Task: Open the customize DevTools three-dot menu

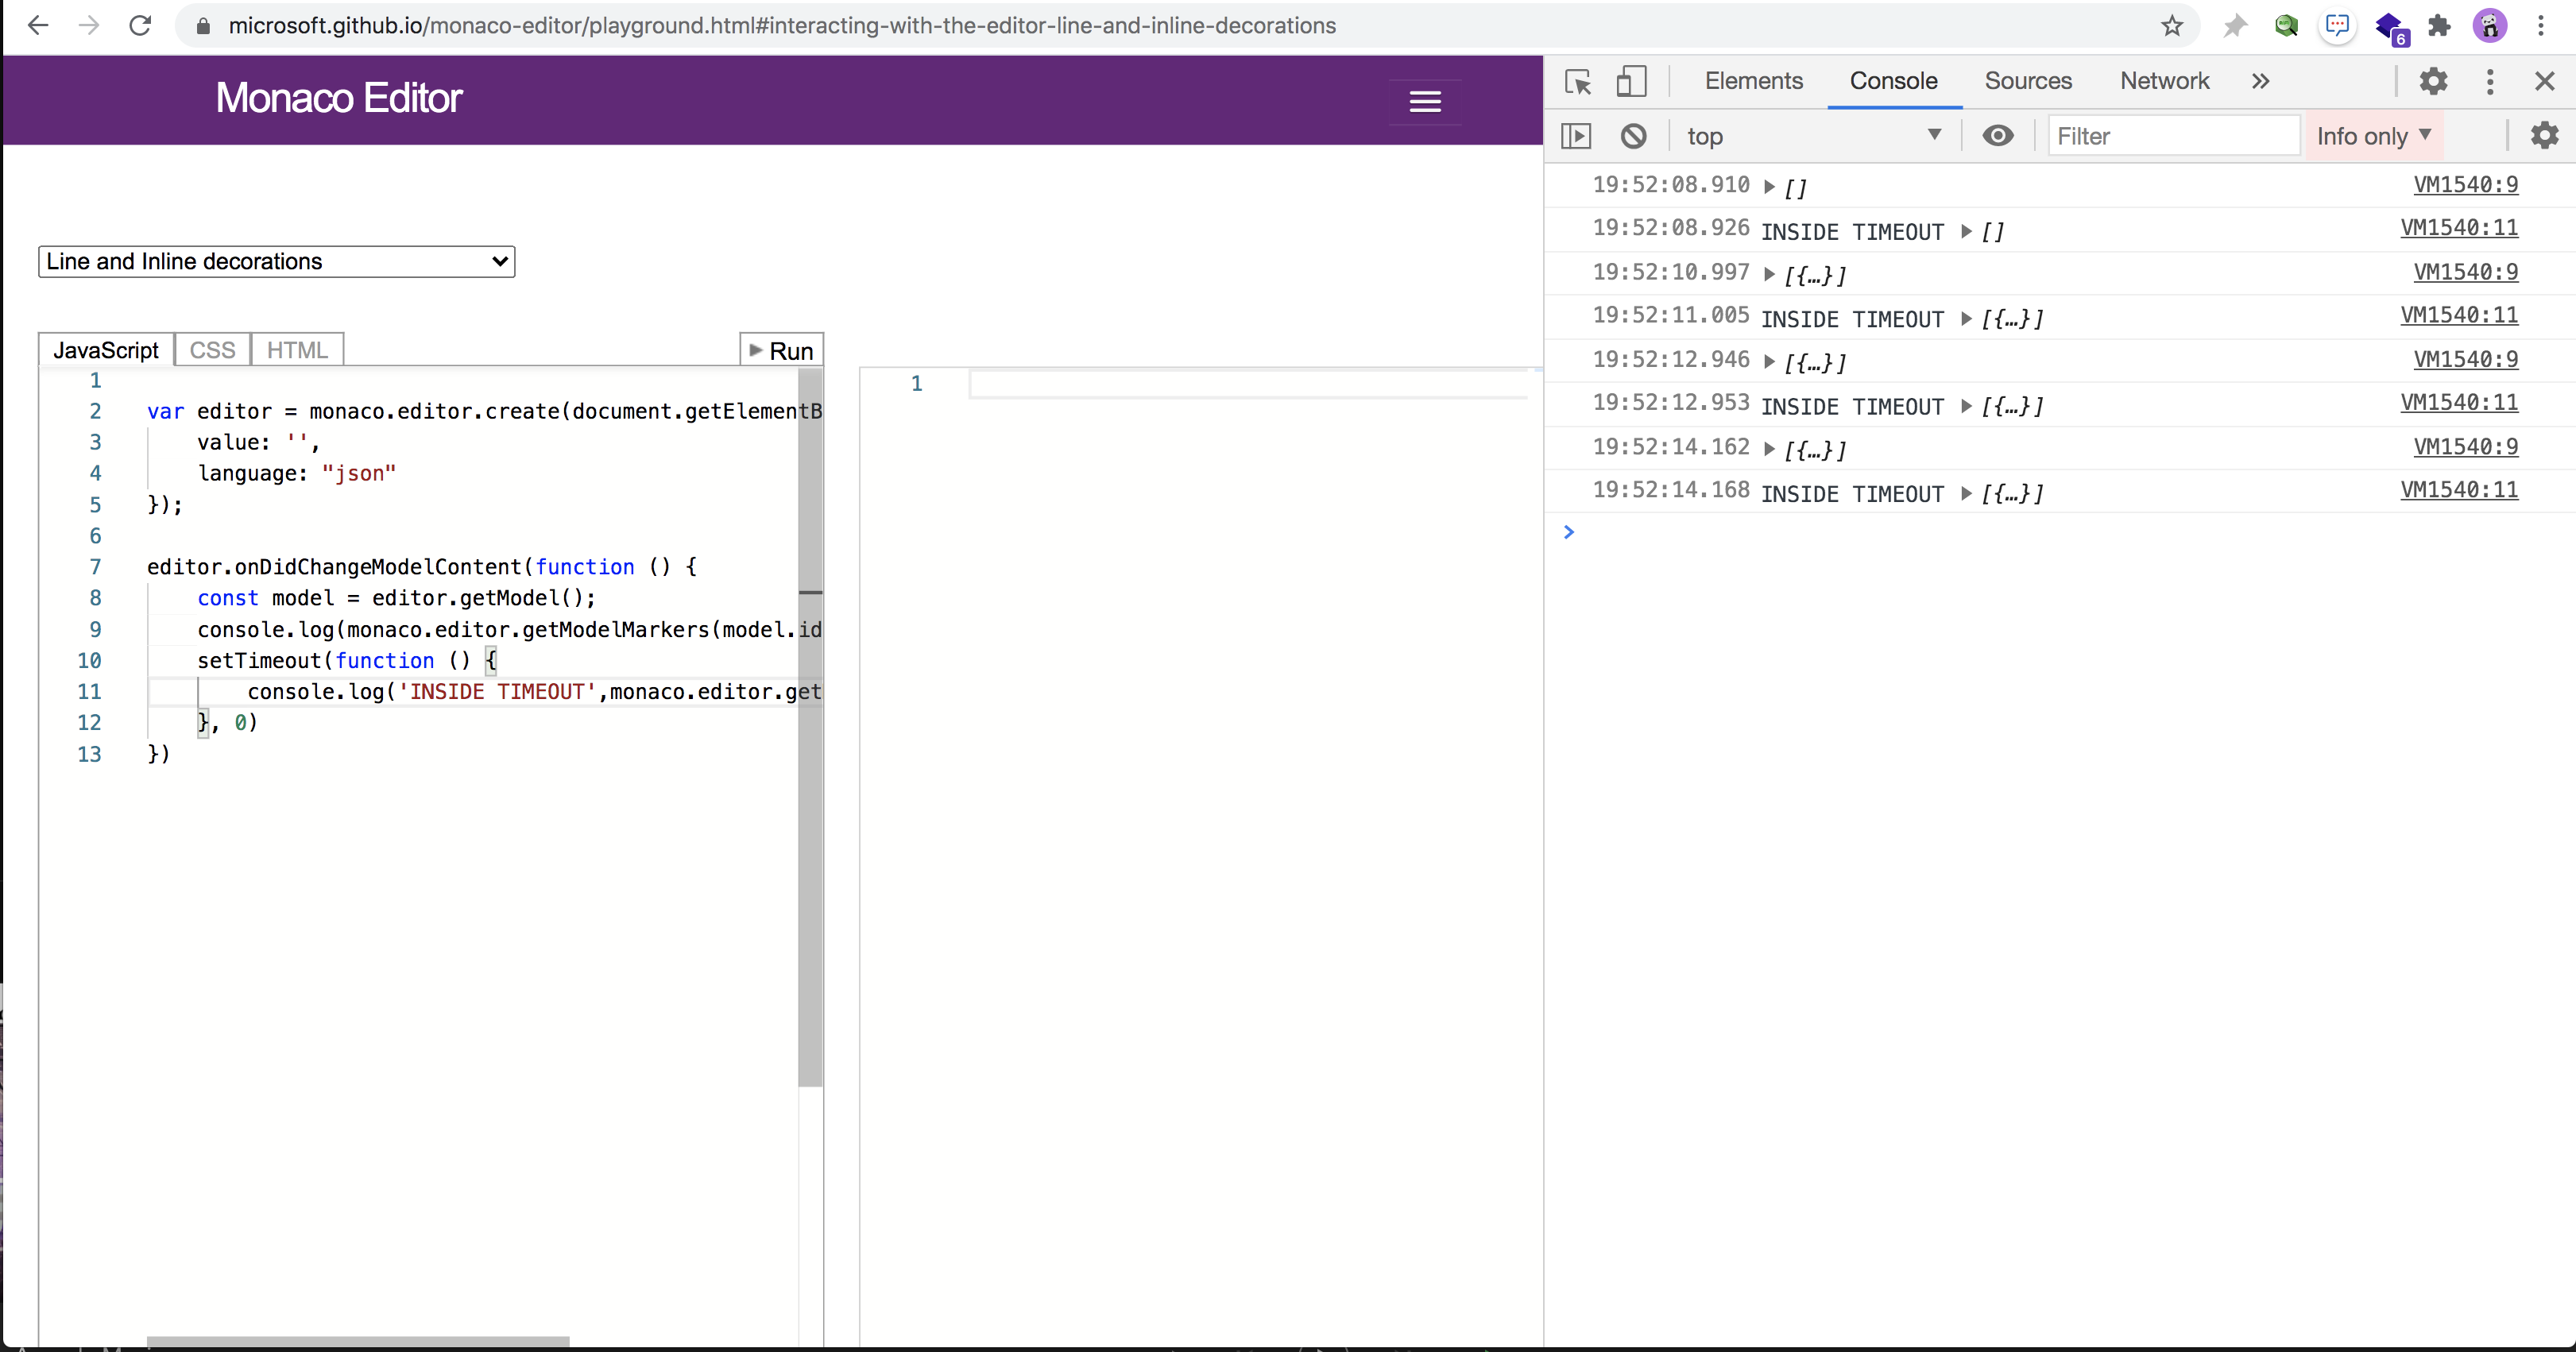Action: pyautogui.click(x=2490, y=81)
